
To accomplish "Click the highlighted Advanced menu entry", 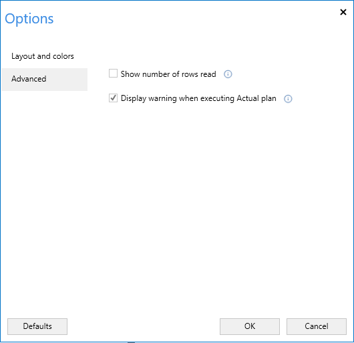I will tap(45, 80).
